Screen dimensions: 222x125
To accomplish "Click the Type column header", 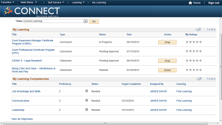I will [62, 34].
